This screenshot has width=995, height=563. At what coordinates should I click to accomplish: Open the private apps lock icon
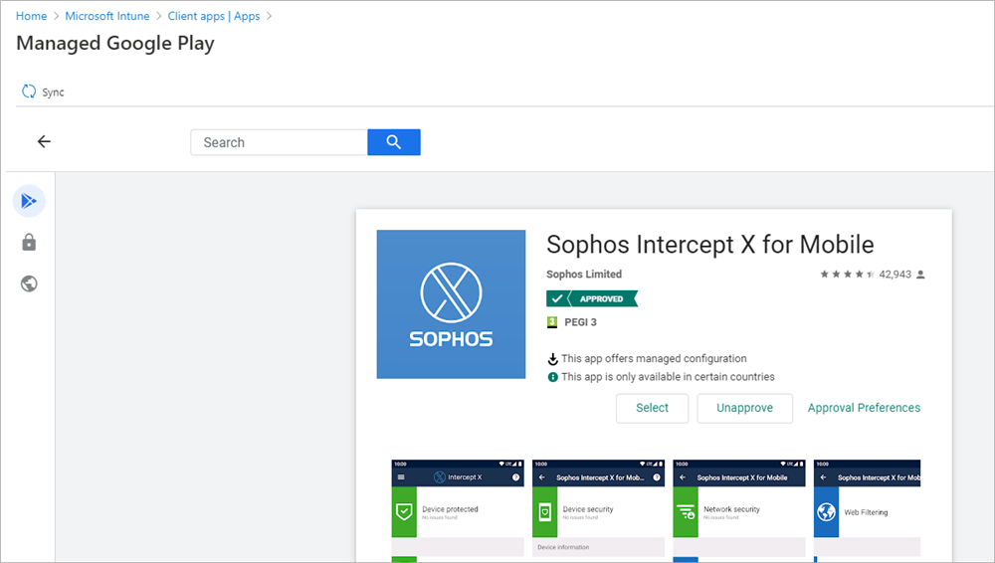pyautogui.click(x=29, y=243)
